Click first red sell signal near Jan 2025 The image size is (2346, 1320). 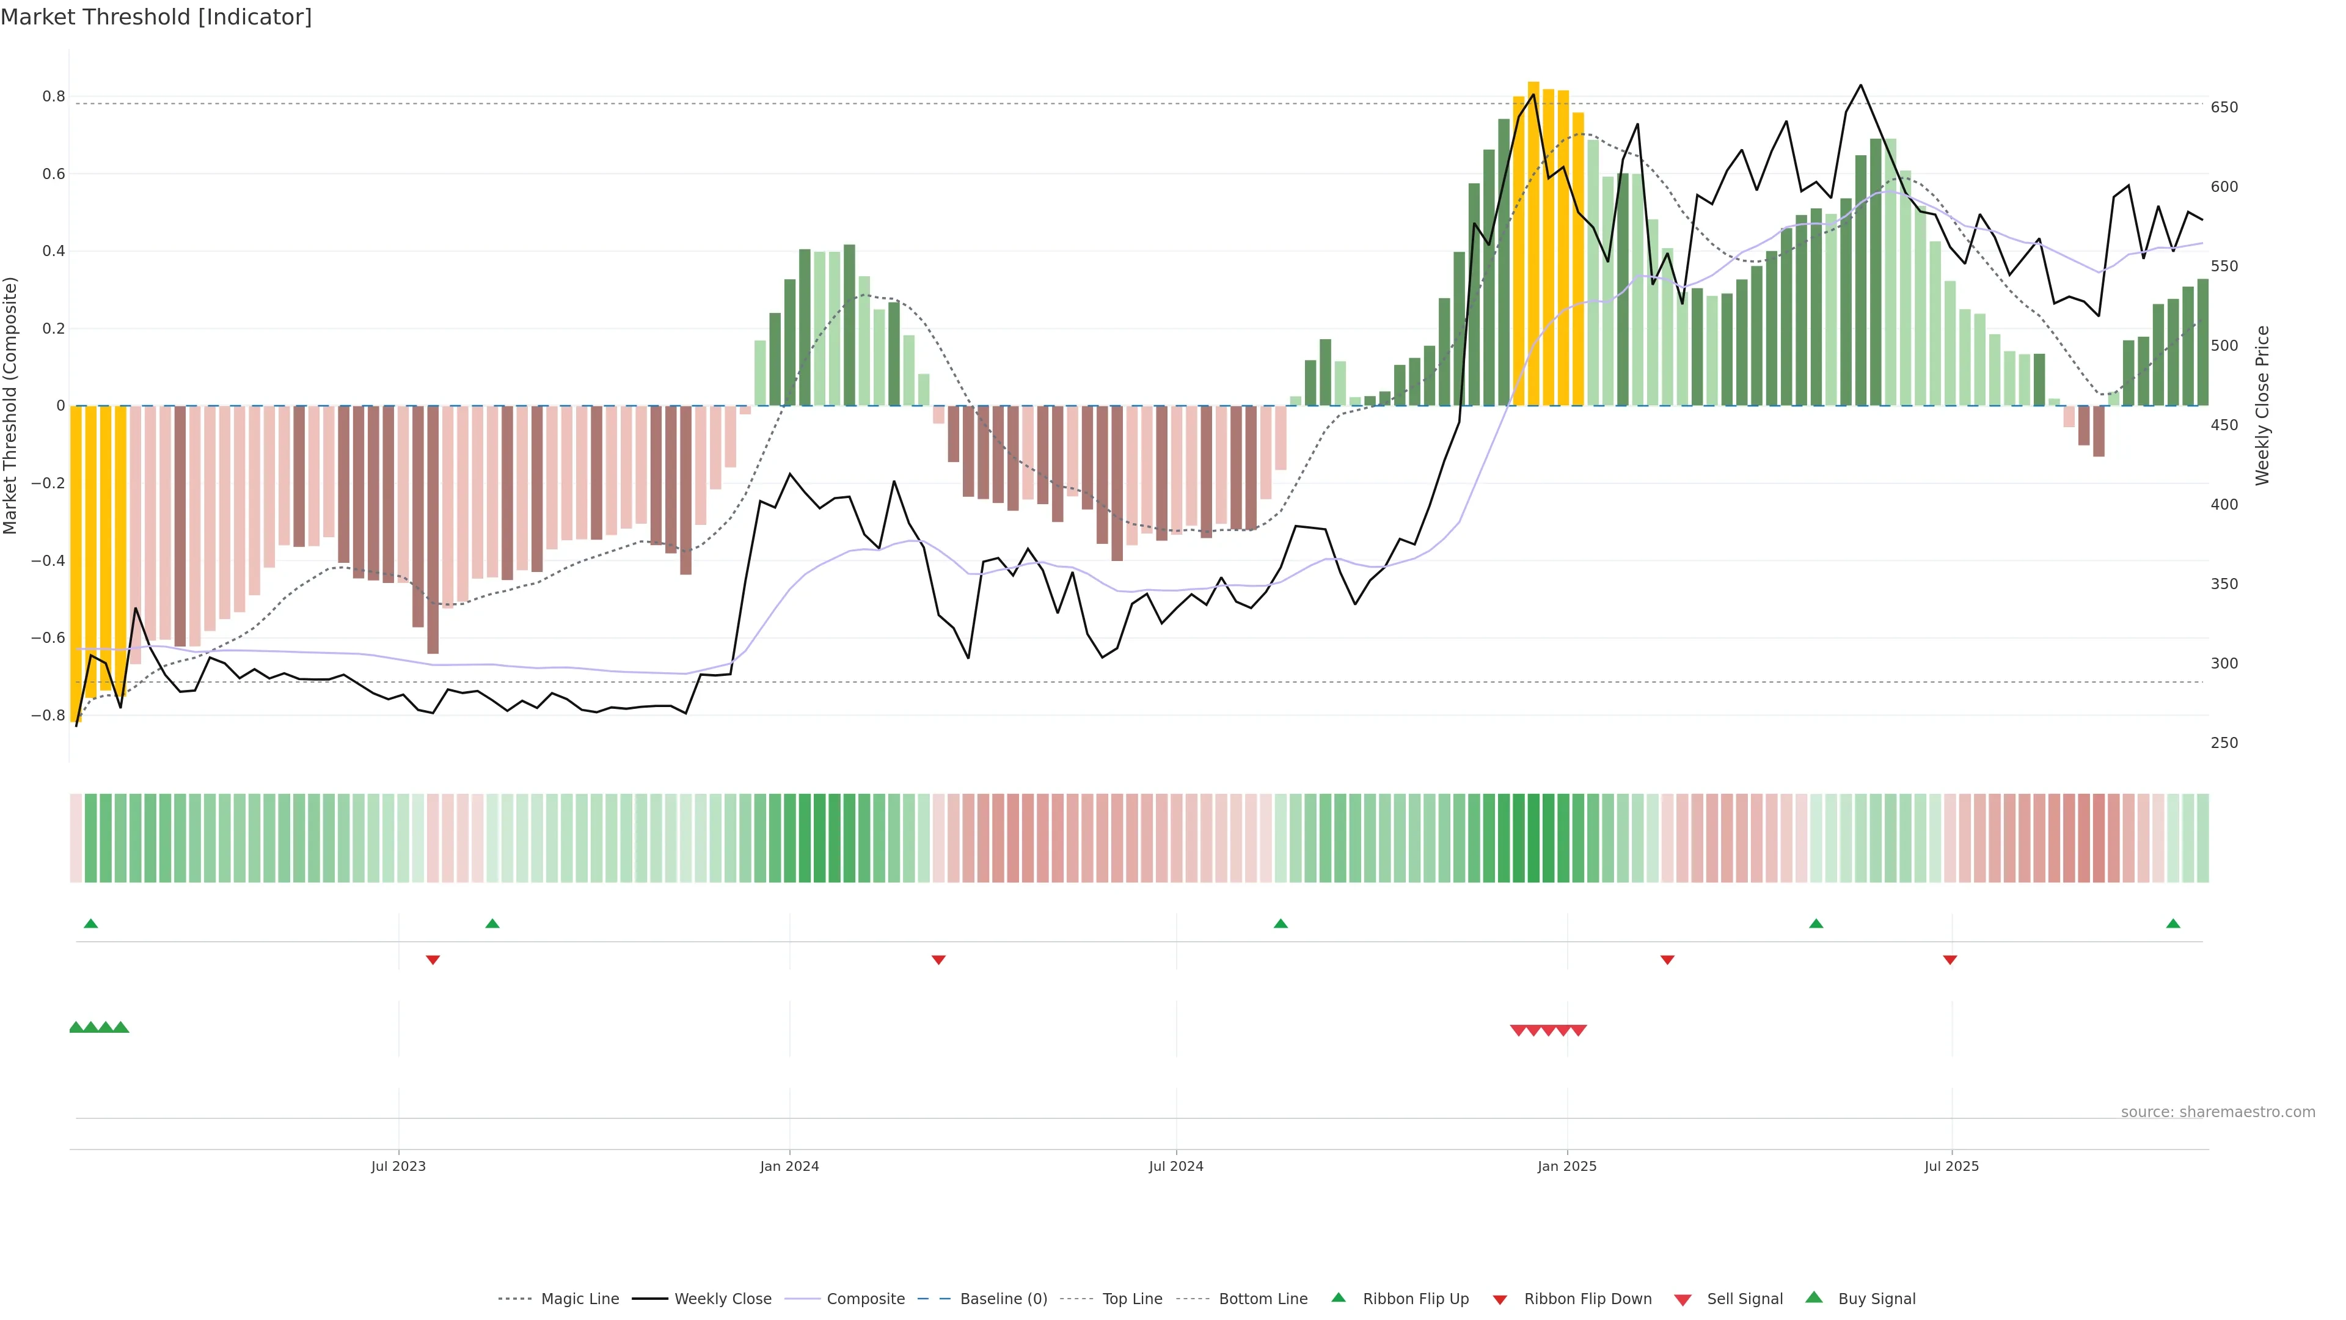point(1518,1030)
